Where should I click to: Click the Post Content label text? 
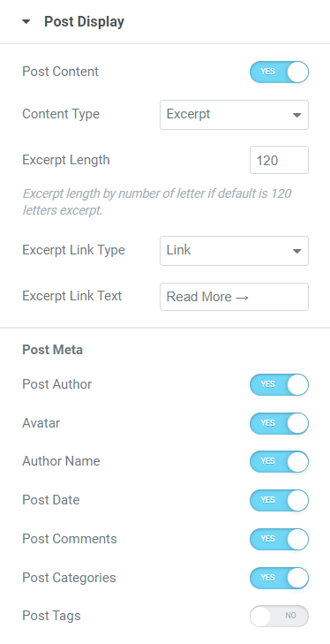click(x=60, y=72)
